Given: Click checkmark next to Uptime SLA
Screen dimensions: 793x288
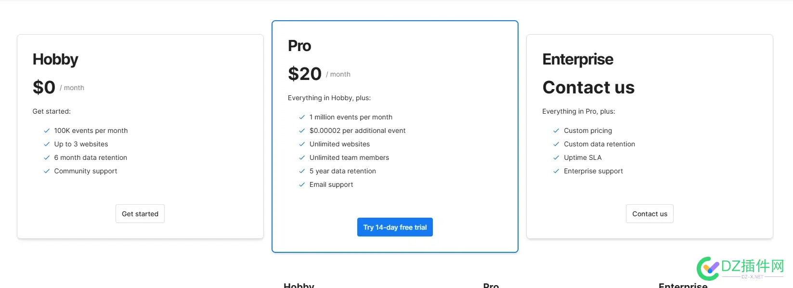Looking at the screenshot, I should click(556, 157).
